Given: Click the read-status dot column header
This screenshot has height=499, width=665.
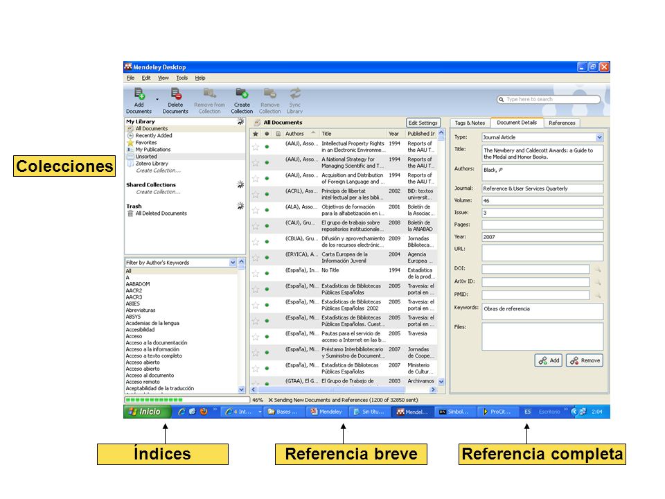Looking at the screenshot, I should coord(267,134).
